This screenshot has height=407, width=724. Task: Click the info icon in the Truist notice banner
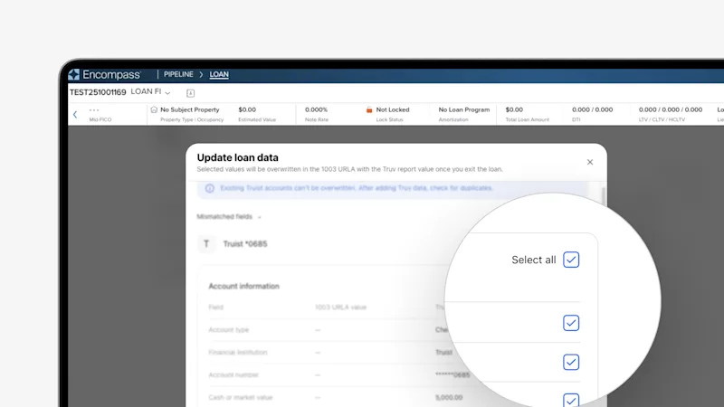click(x=210, y=188)
